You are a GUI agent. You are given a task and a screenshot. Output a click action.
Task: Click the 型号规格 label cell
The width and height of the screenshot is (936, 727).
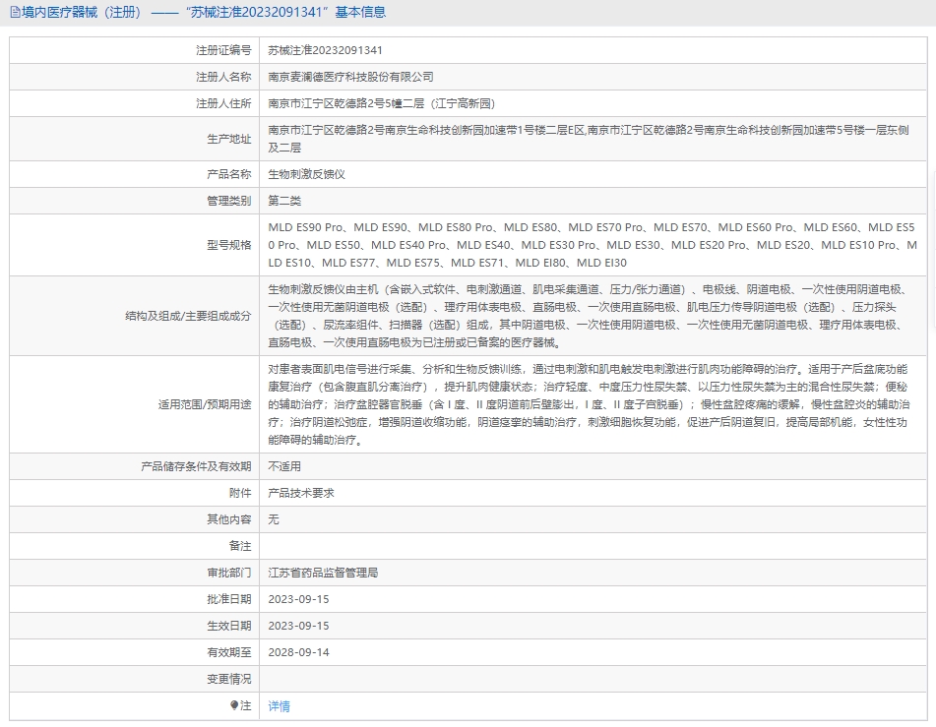click(134, 245)
